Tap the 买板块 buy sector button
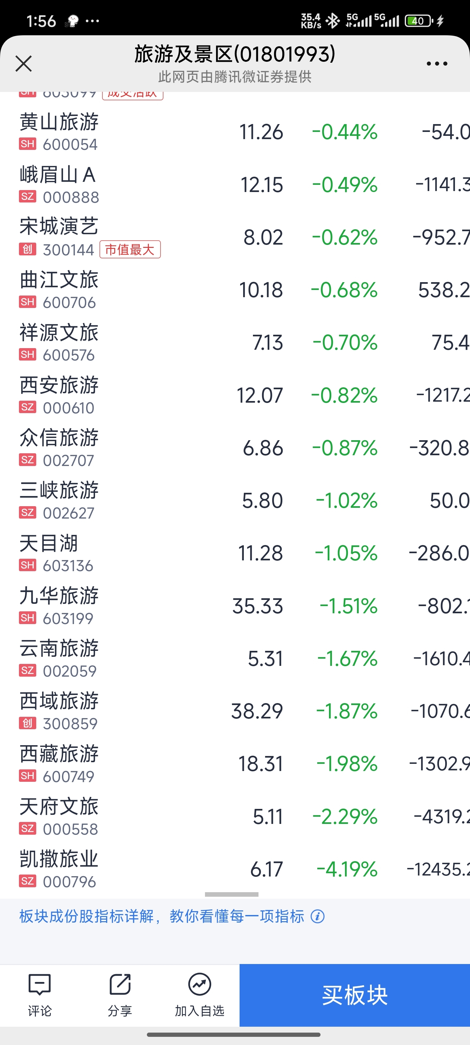Image resolution: width=470 pixels, height=1045 pixels. (x=355, y=995)
